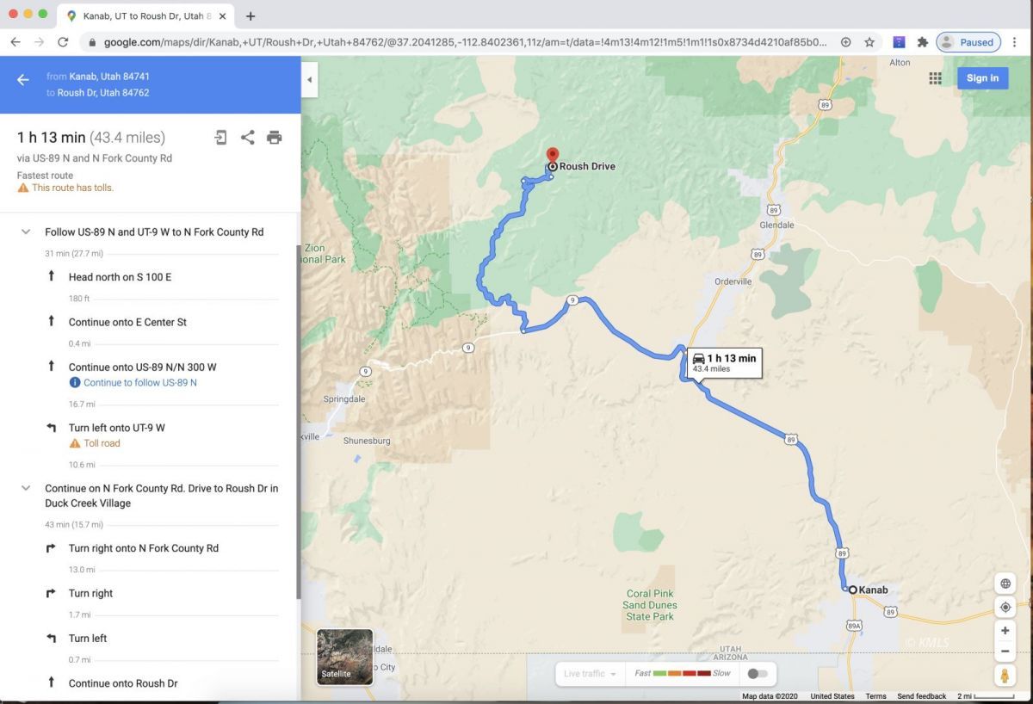Screen dimensions: 1033x704
Task: Zoom in on the map
Action: (x=1005, y=630)
